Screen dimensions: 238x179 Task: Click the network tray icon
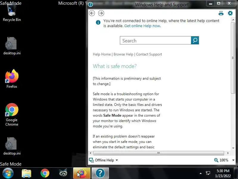[x=208, y=173]
